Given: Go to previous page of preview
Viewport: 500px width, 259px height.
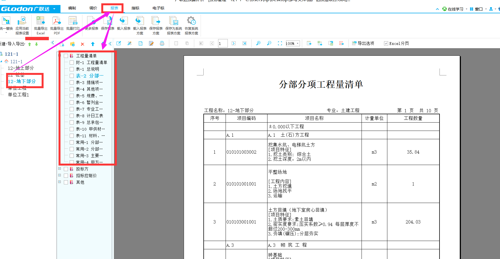Looking at the screenshot, I should [x=212, y=43].
